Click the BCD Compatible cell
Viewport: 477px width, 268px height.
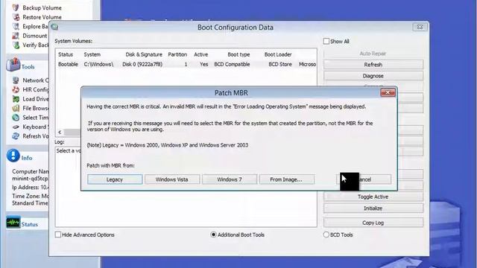pos(232,64)
